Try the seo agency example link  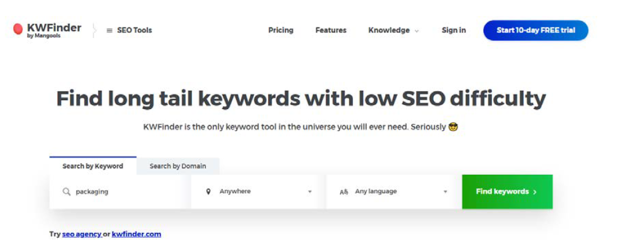coord(81,234)
